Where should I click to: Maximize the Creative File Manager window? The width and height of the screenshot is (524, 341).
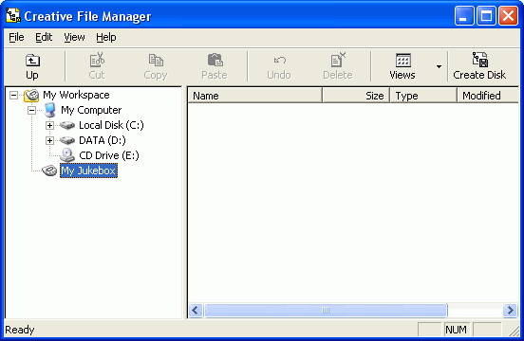point(486,16)
